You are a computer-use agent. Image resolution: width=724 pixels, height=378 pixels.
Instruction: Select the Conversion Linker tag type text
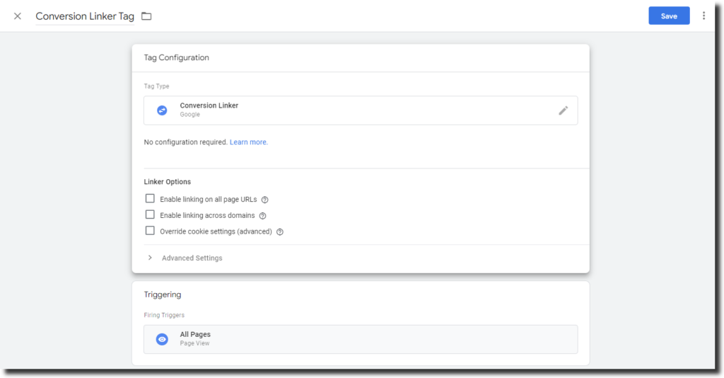click(209, 105)
